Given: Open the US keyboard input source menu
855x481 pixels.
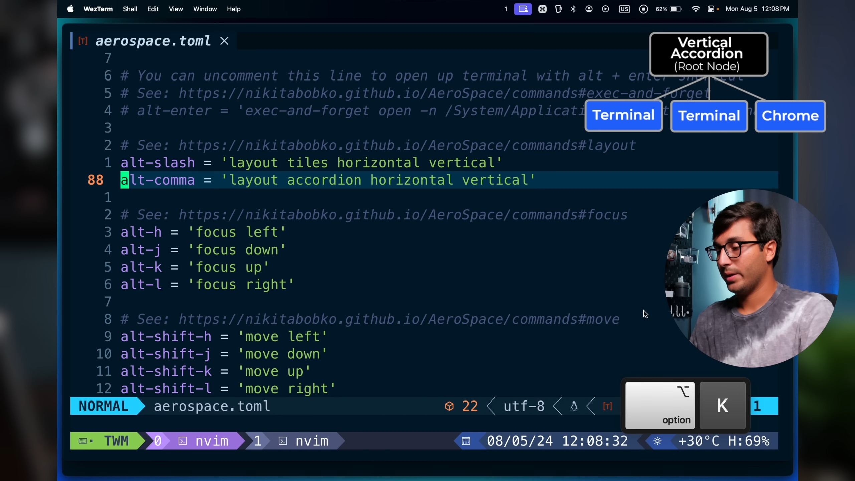Looking at the screenshot, I should [x=624, y=9].
